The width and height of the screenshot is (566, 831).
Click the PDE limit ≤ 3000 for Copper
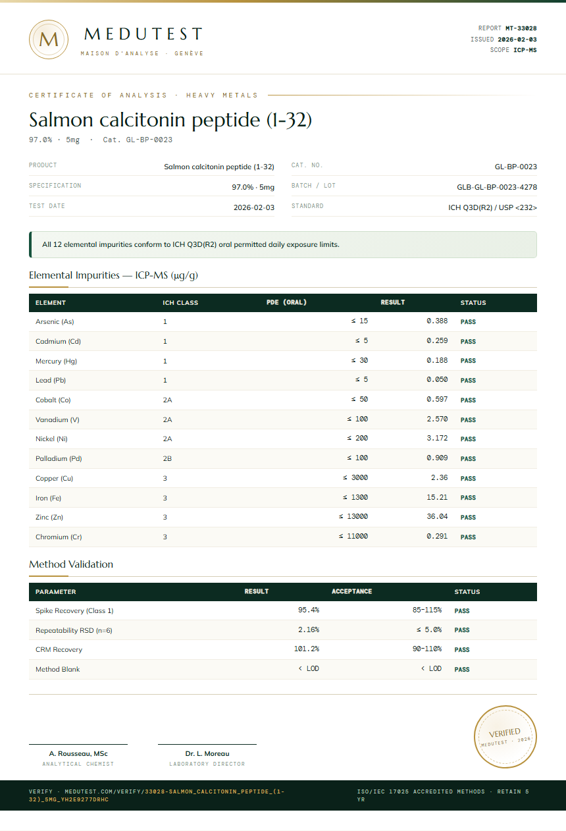click(x=355, y=478)
